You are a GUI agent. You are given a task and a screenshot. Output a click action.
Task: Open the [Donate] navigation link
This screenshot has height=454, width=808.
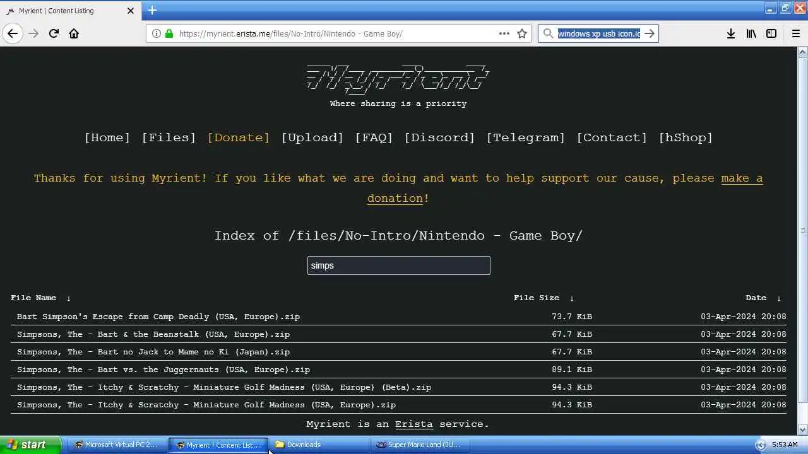point(239,137)
